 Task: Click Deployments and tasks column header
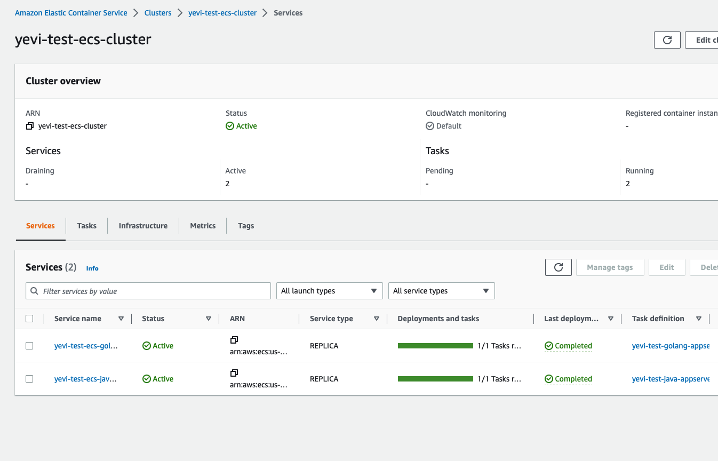click(x=438, y=319)
